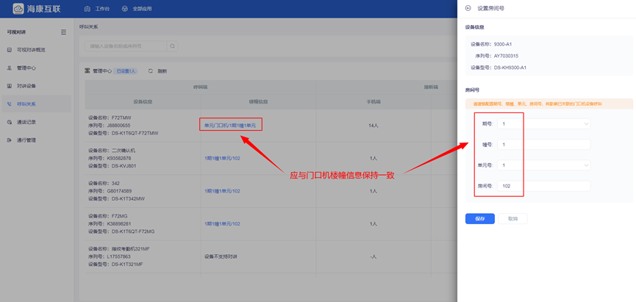Go to 通话记录 in the sidebar

tap(26, 122)
